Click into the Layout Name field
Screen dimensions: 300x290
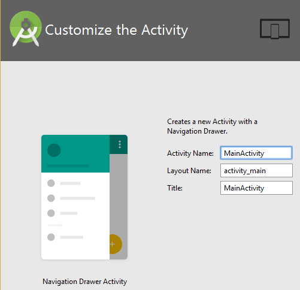click(256, 171)
